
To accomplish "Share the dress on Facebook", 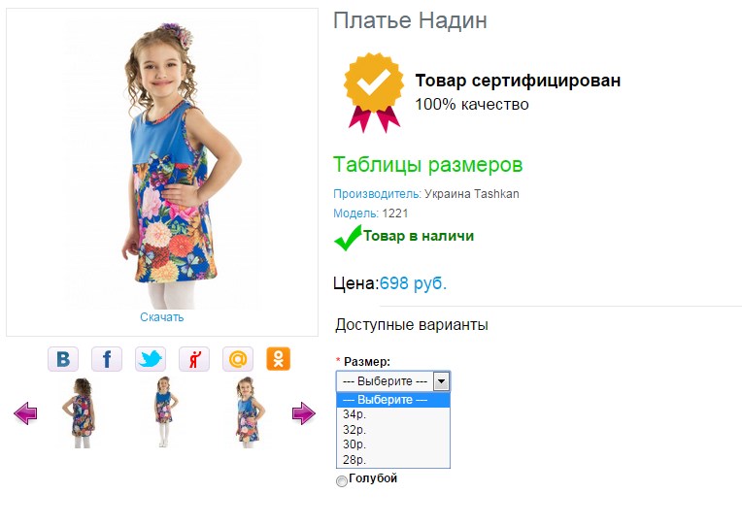I will point(107,359).
